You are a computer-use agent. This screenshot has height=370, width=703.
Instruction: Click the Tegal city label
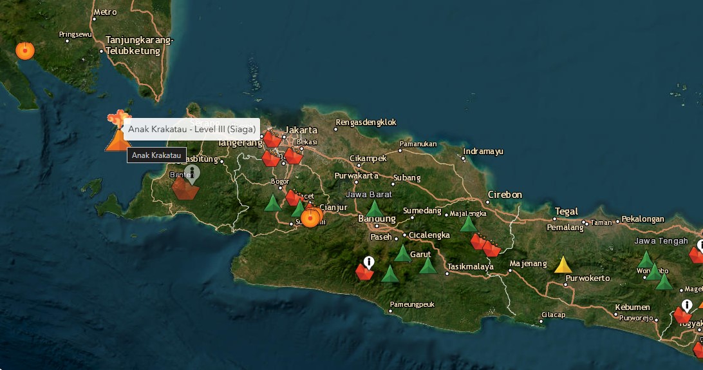(567, 211)
